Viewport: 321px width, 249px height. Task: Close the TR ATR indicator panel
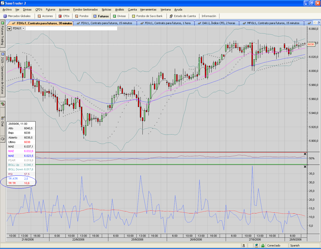(x=305, y=167)
